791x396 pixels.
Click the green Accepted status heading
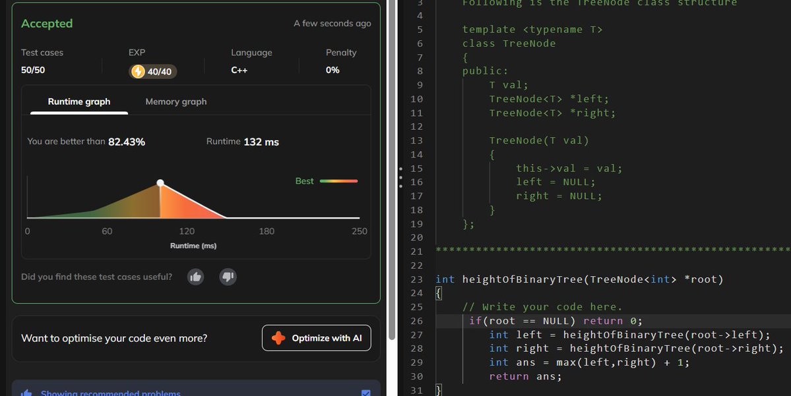pyautogui.click(x=46, y=23)
